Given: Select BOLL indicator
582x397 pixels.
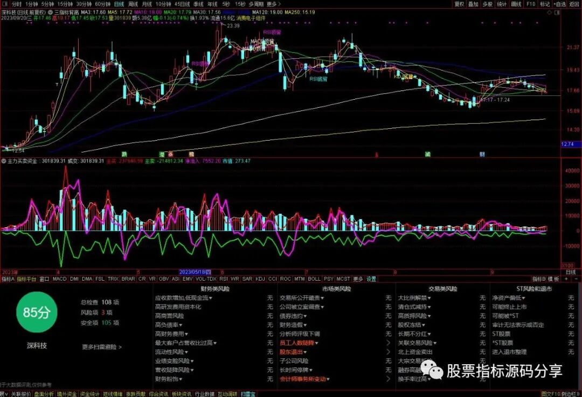Looking at the screenshot, I should click(314, 278).
